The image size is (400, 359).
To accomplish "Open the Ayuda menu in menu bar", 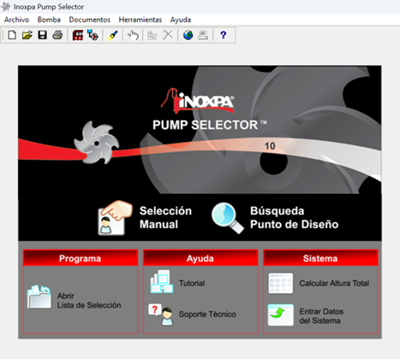I will click(x=181, y=20).
